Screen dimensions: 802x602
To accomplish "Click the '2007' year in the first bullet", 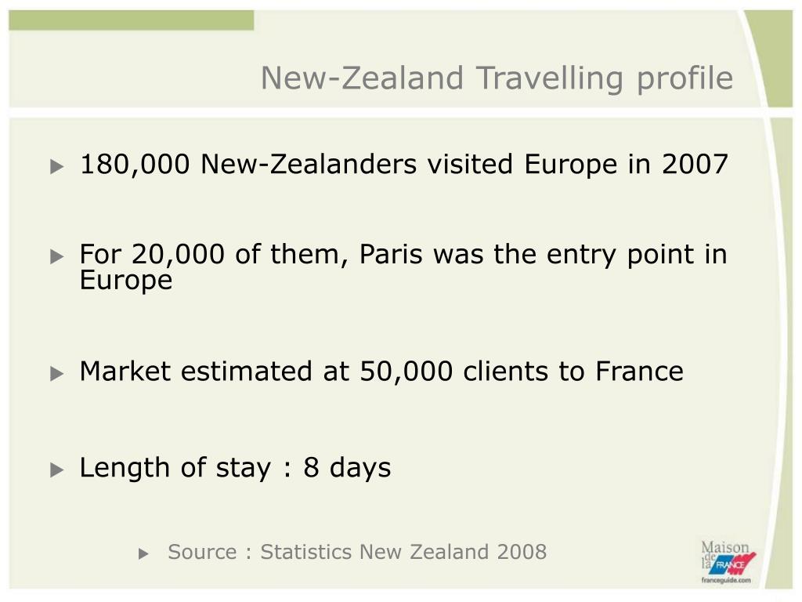I will point(695,165).
